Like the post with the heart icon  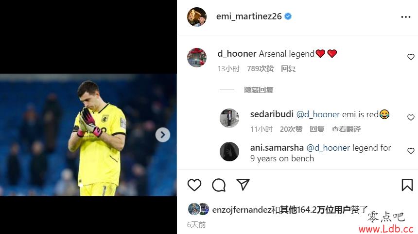point(194,185)
